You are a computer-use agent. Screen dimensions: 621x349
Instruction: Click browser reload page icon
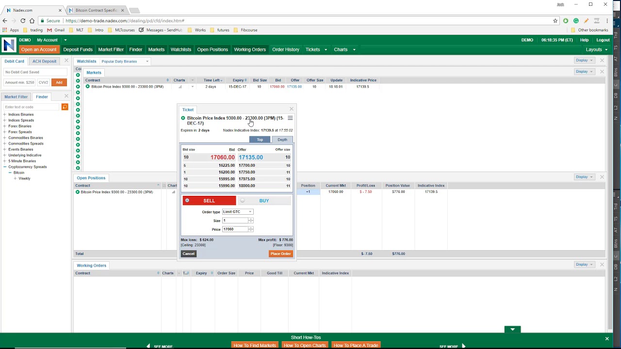click(22, 21)
